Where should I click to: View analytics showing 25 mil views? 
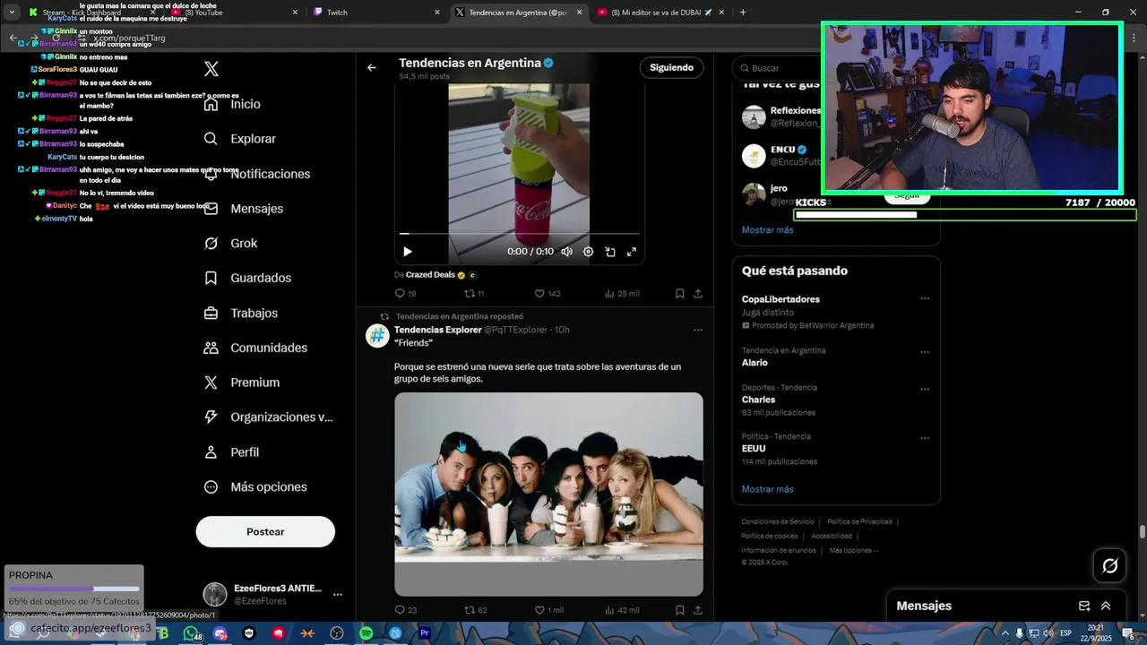[622, 293]
